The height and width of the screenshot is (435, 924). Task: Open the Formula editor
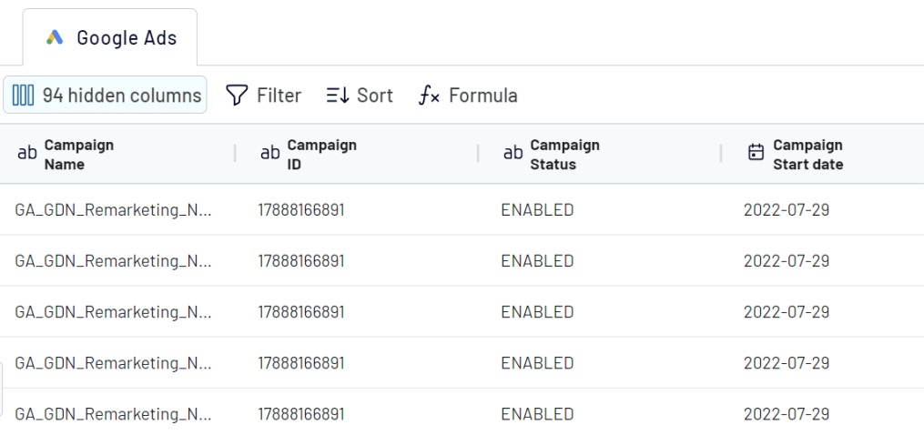point(468,95)
